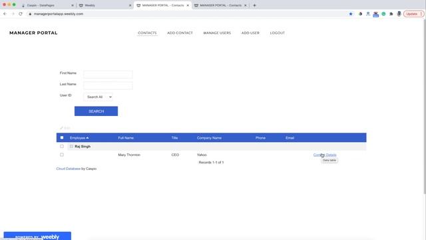This screenshot has width=426, height=240.
Task: Click the MANAGER PORTAL site title
Action: tap(33, 33)
